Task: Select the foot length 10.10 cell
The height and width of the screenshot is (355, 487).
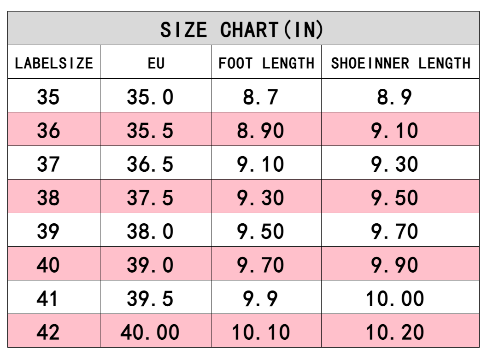Action: coord(261,332)
